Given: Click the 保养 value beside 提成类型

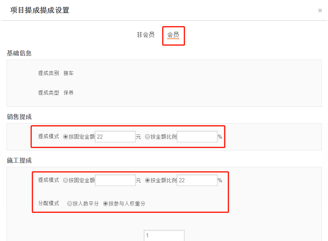Looking at the screenshot, I should click(68, 93).
